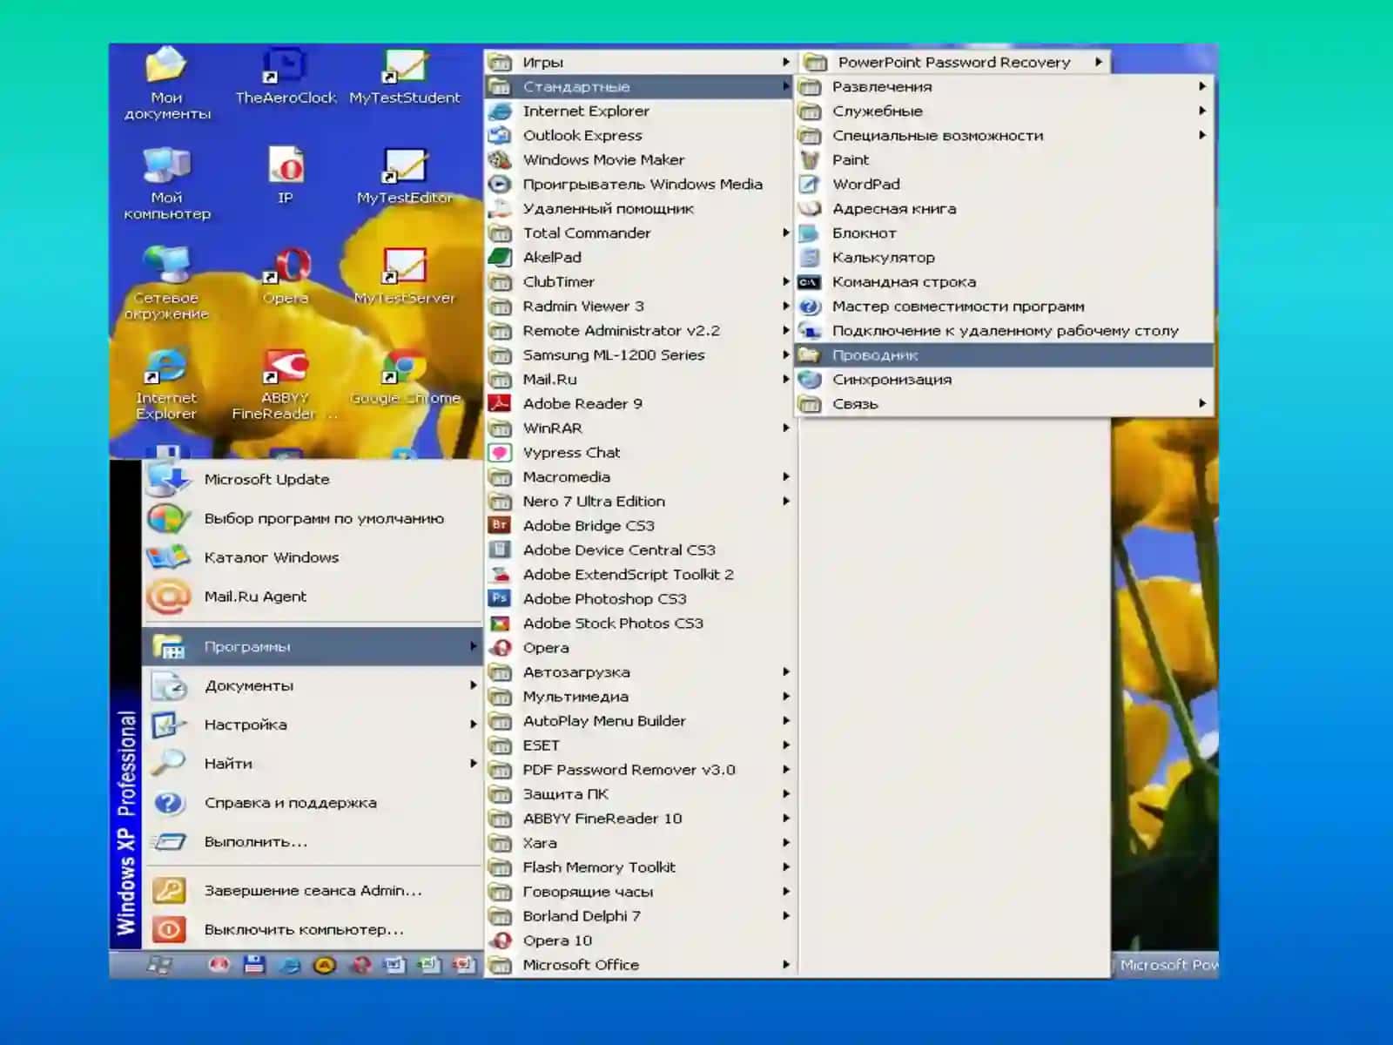Launch the ABBYY FineReader desktop shortcut
1393x1045 pixels.
[x=286, y=384]
